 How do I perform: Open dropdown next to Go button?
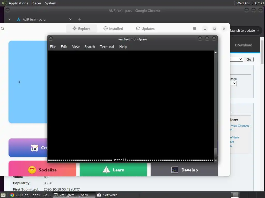coord(237,59)
